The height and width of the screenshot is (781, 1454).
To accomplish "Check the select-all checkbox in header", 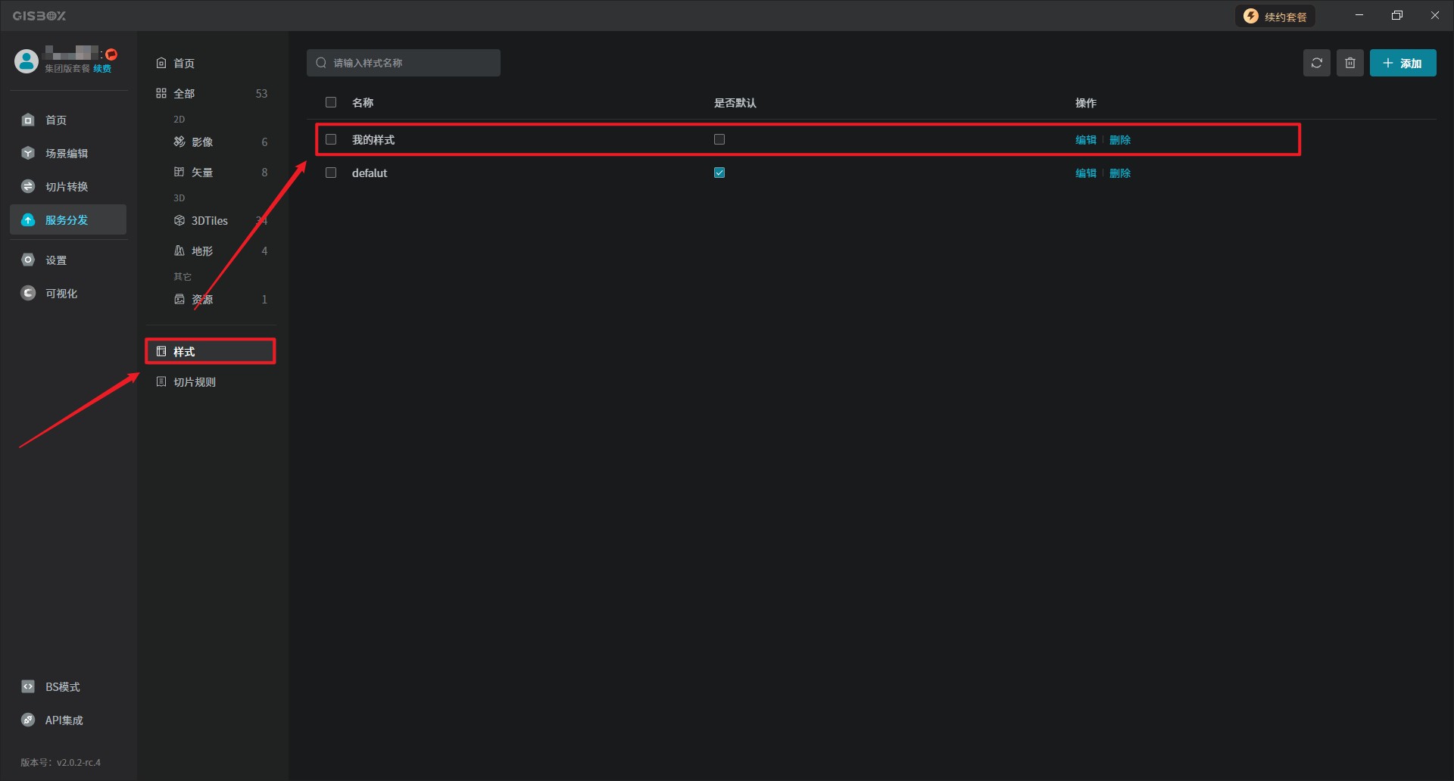I will coord(331,102).
